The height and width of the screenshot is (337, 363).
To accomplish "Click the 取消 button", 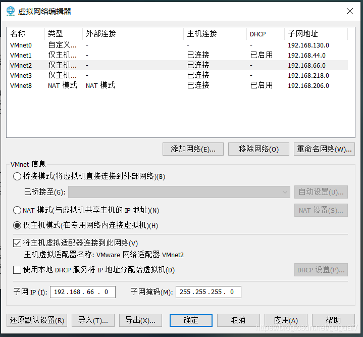I will (x=238, y=320).
